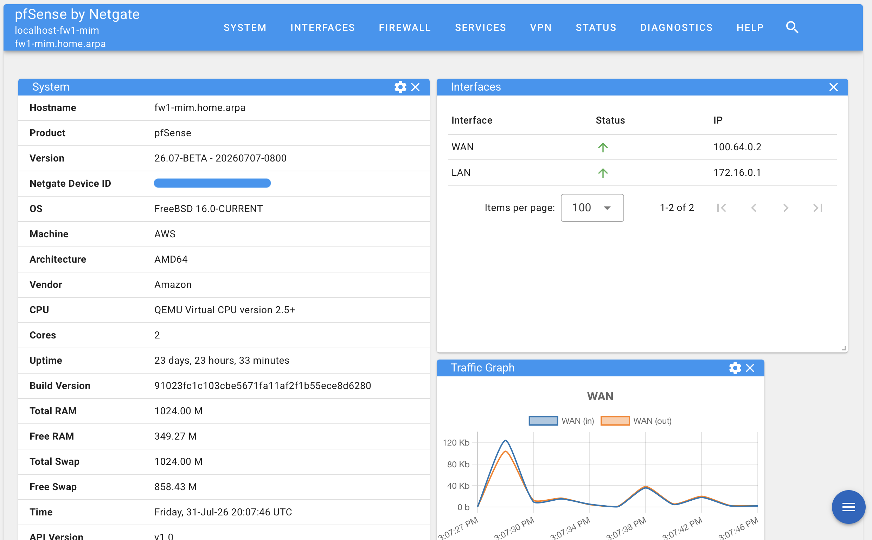Select uptime value 23 days

pos(222,360)
